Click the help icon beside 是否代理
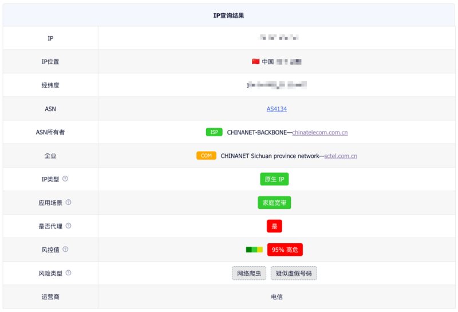 point(68,226)
